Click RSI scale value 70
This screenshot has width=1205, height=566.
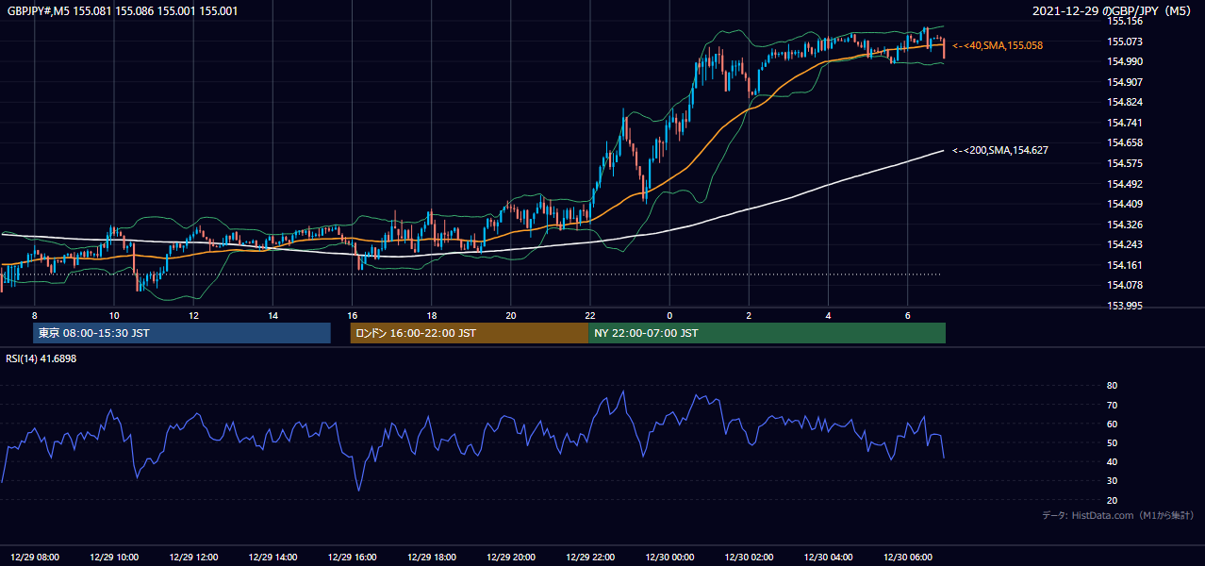(1113, 405)
